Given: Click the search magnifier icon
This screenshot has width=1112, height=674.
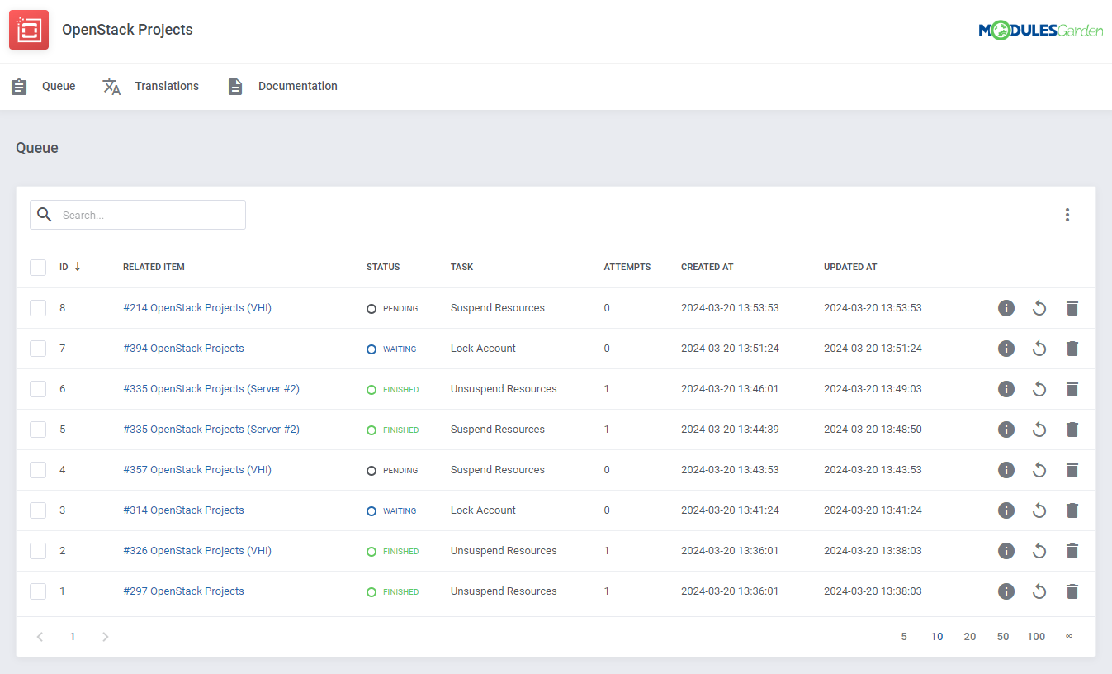Looking at the screenshot, I should (45, 214).
